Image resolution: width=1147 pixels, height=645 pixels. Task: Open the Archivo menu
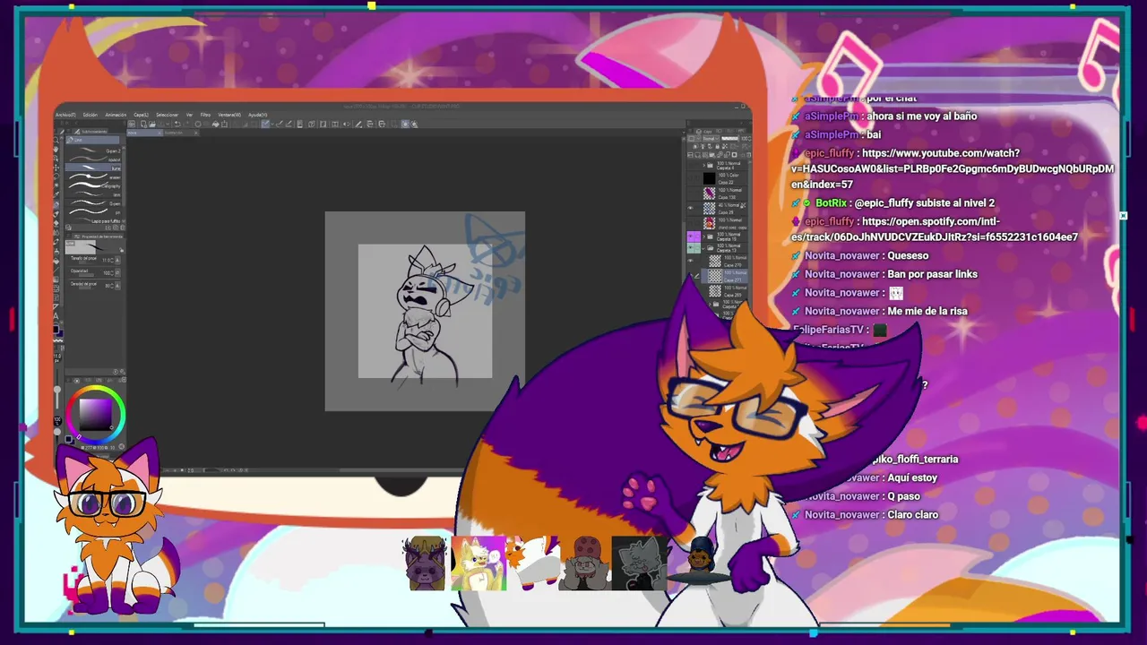65,115
